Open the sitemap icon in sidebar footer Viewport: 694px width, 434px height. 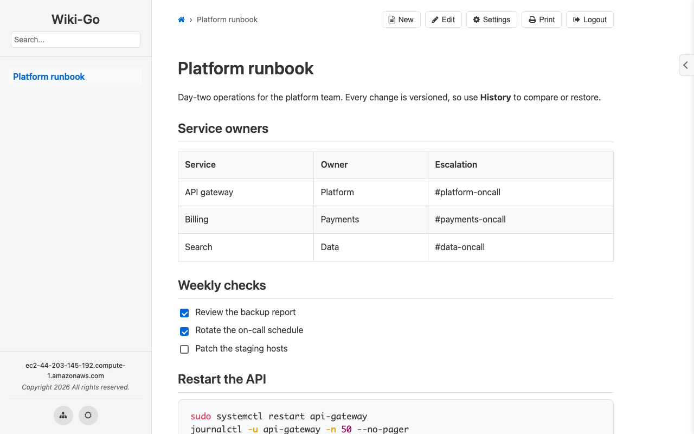pos(63,416)
